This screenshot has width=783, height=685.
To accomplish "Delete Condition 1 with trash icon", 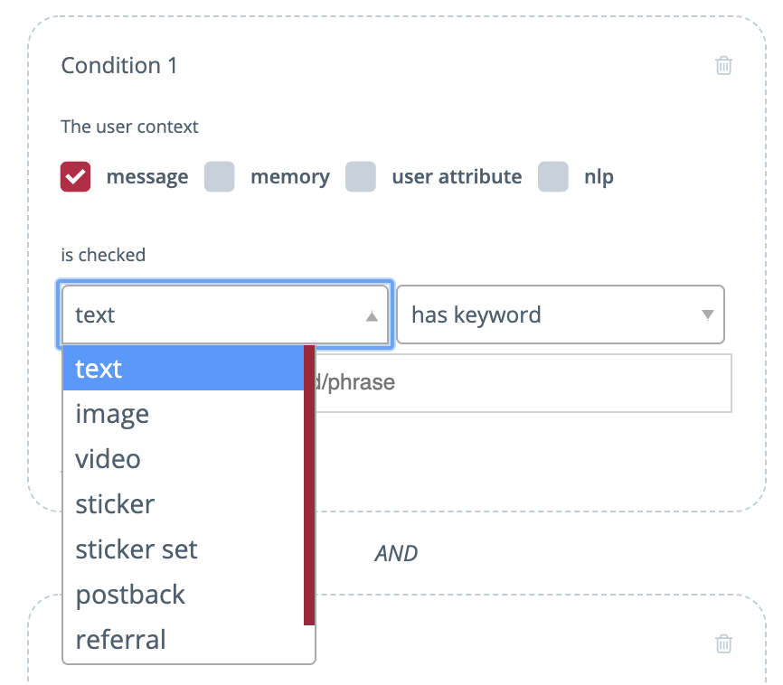I will [723, 65].
